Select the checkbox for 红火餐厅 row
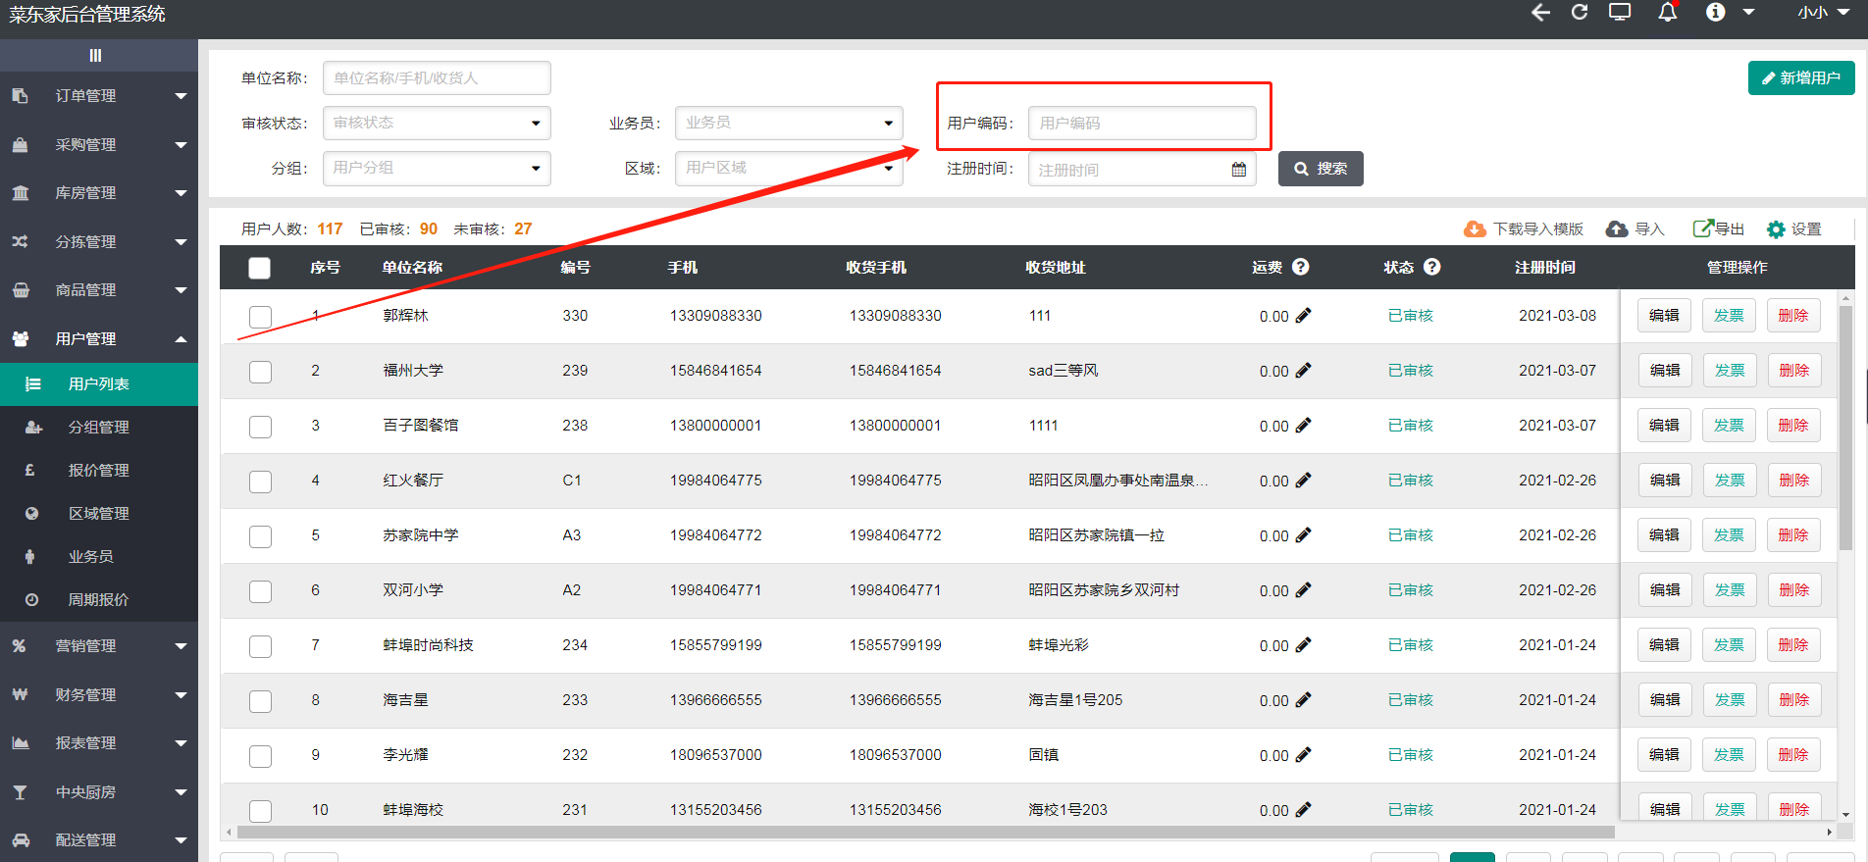The width and height of the screenshot is (1868, 862). tap(260, 482)
